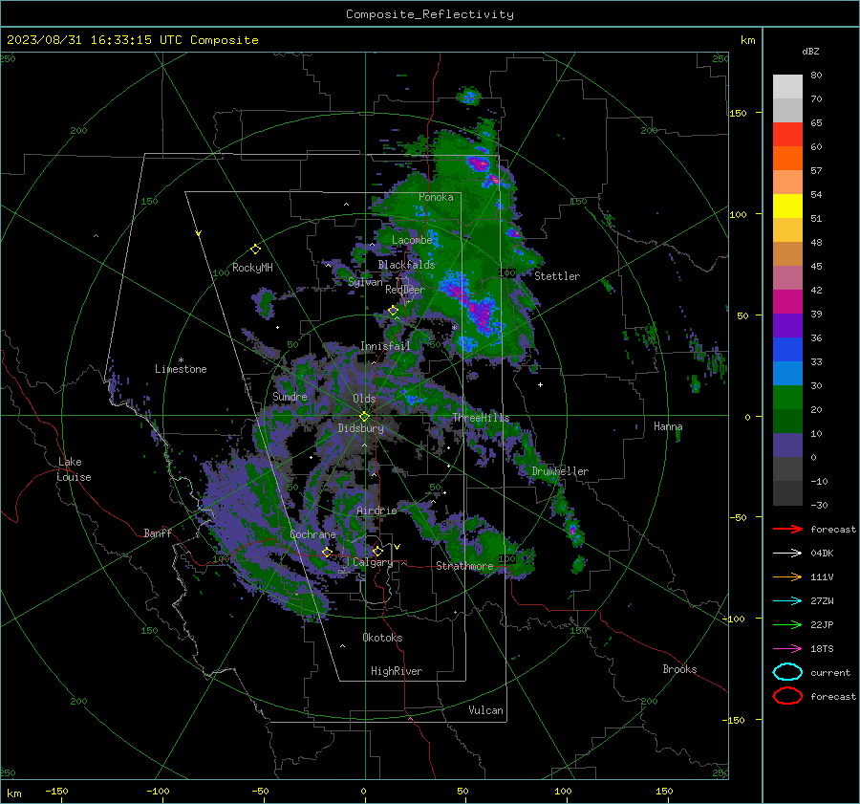This screenshot has height=804, width=860.
Task: Click the red 'forecast' ellipse symbol
Action: click(787, 696)
